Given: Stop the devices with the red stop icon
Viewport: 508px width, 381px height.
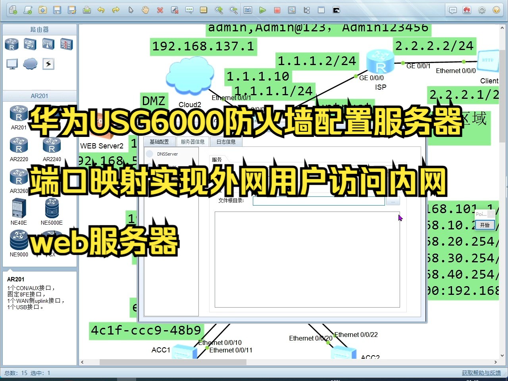Looking at the screenshot, I should tap(277, 10).
